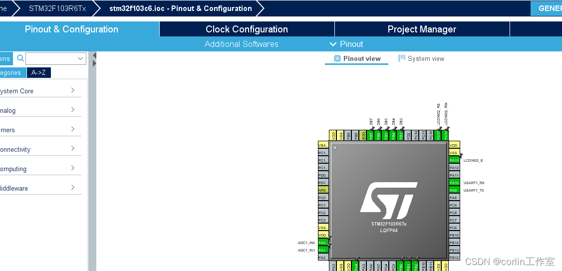Click the System view grid icon
562x271 pixels.
point(402,58)
